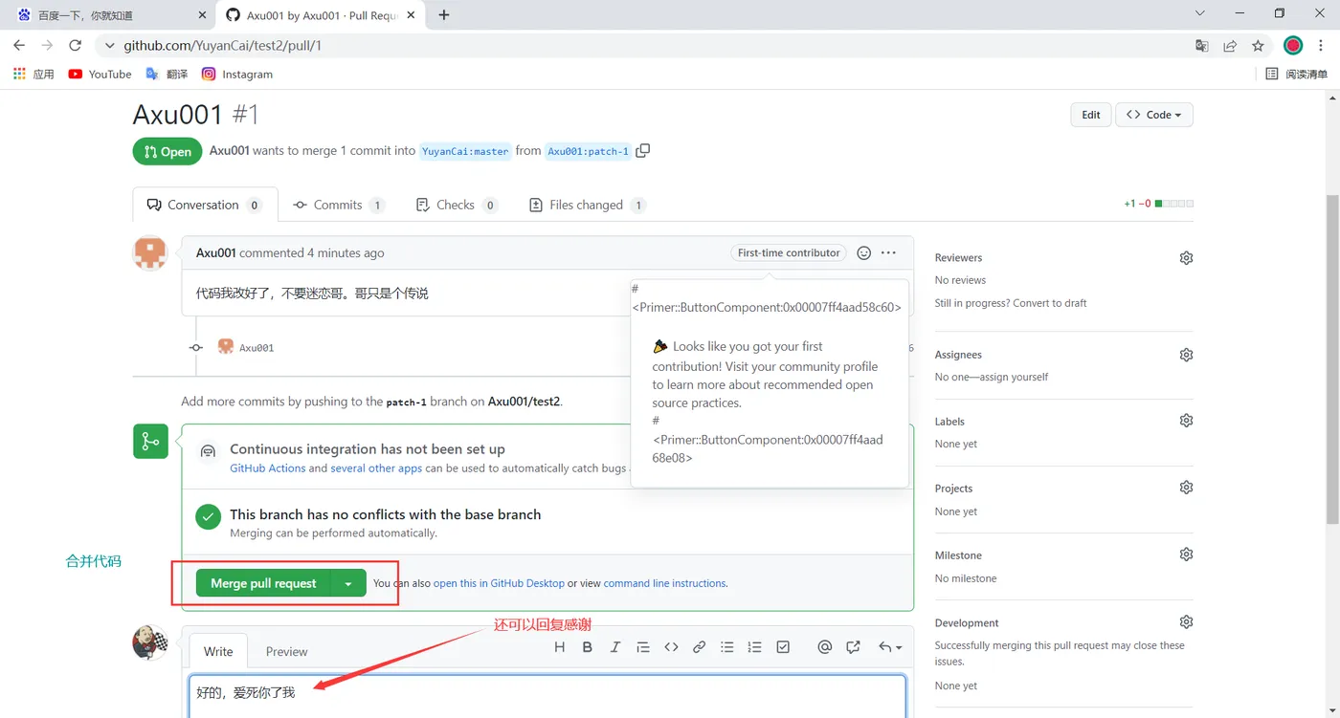Open the command line instructions link
Screen dimensions: 1340x718
[664, 583]
